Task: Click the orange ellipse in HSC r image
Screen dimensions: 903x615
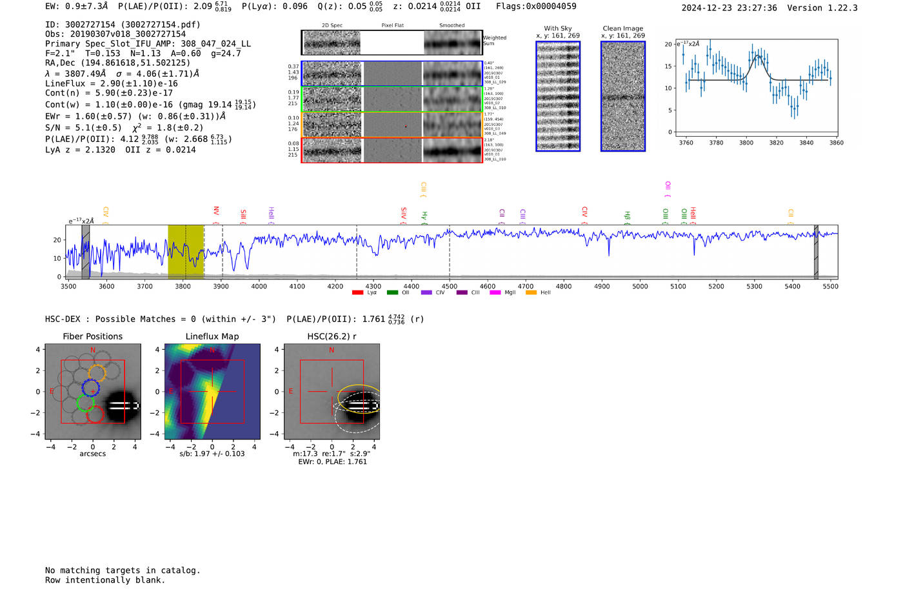Action: pyautogui.click(x=359, y=399)
